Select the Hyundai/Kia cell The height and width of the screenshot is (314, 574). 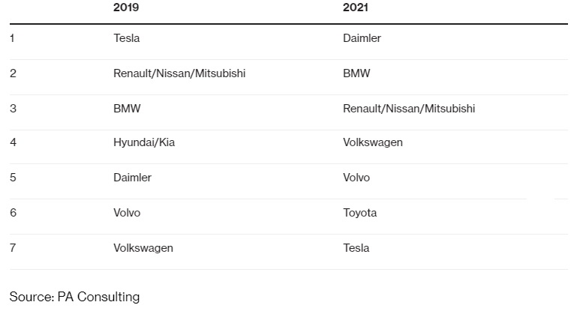tap(144, 142)
